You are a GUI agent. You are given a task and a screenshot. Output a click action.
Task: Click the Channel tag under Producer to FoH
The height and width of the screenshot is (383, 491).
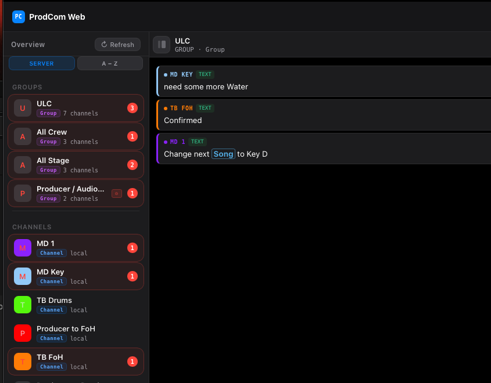(52, 338)
